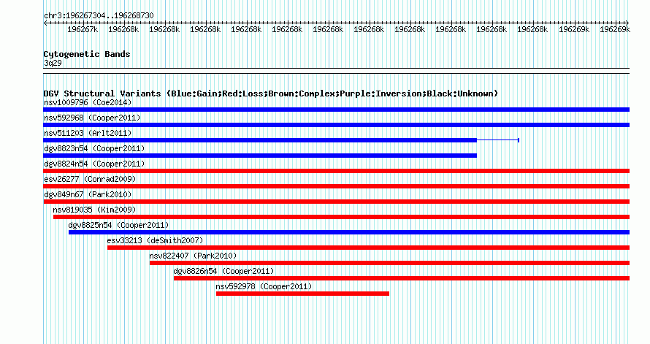Open nsv592968 (Cooper2011) variant label

[92, 118]
